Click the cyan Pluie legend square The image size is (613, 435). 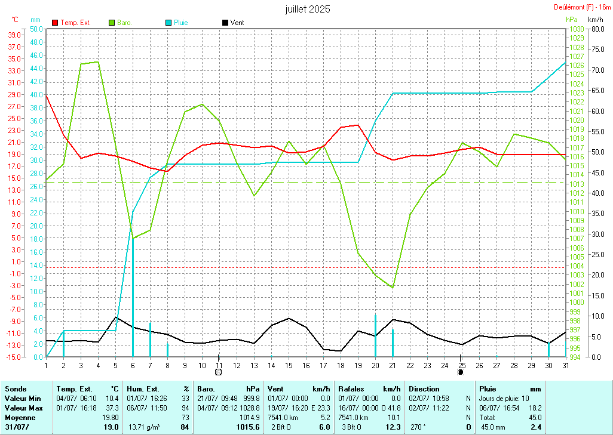click(x=168, y=23)
